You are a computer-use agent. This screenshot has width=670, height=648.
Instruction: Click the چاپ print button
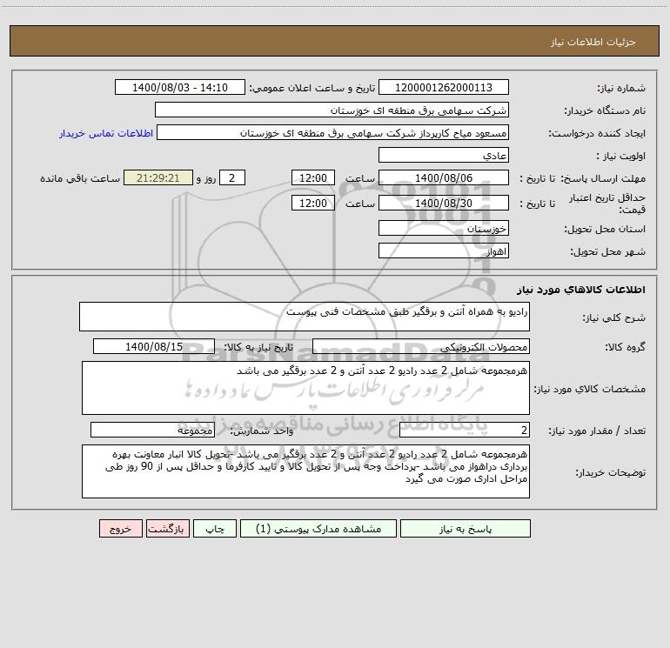[215, 529]
